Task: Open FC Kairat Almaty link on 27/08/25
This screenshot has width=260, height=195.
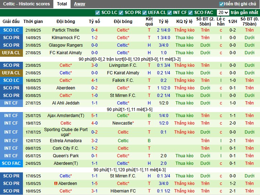Action: (x=66, y=53)
